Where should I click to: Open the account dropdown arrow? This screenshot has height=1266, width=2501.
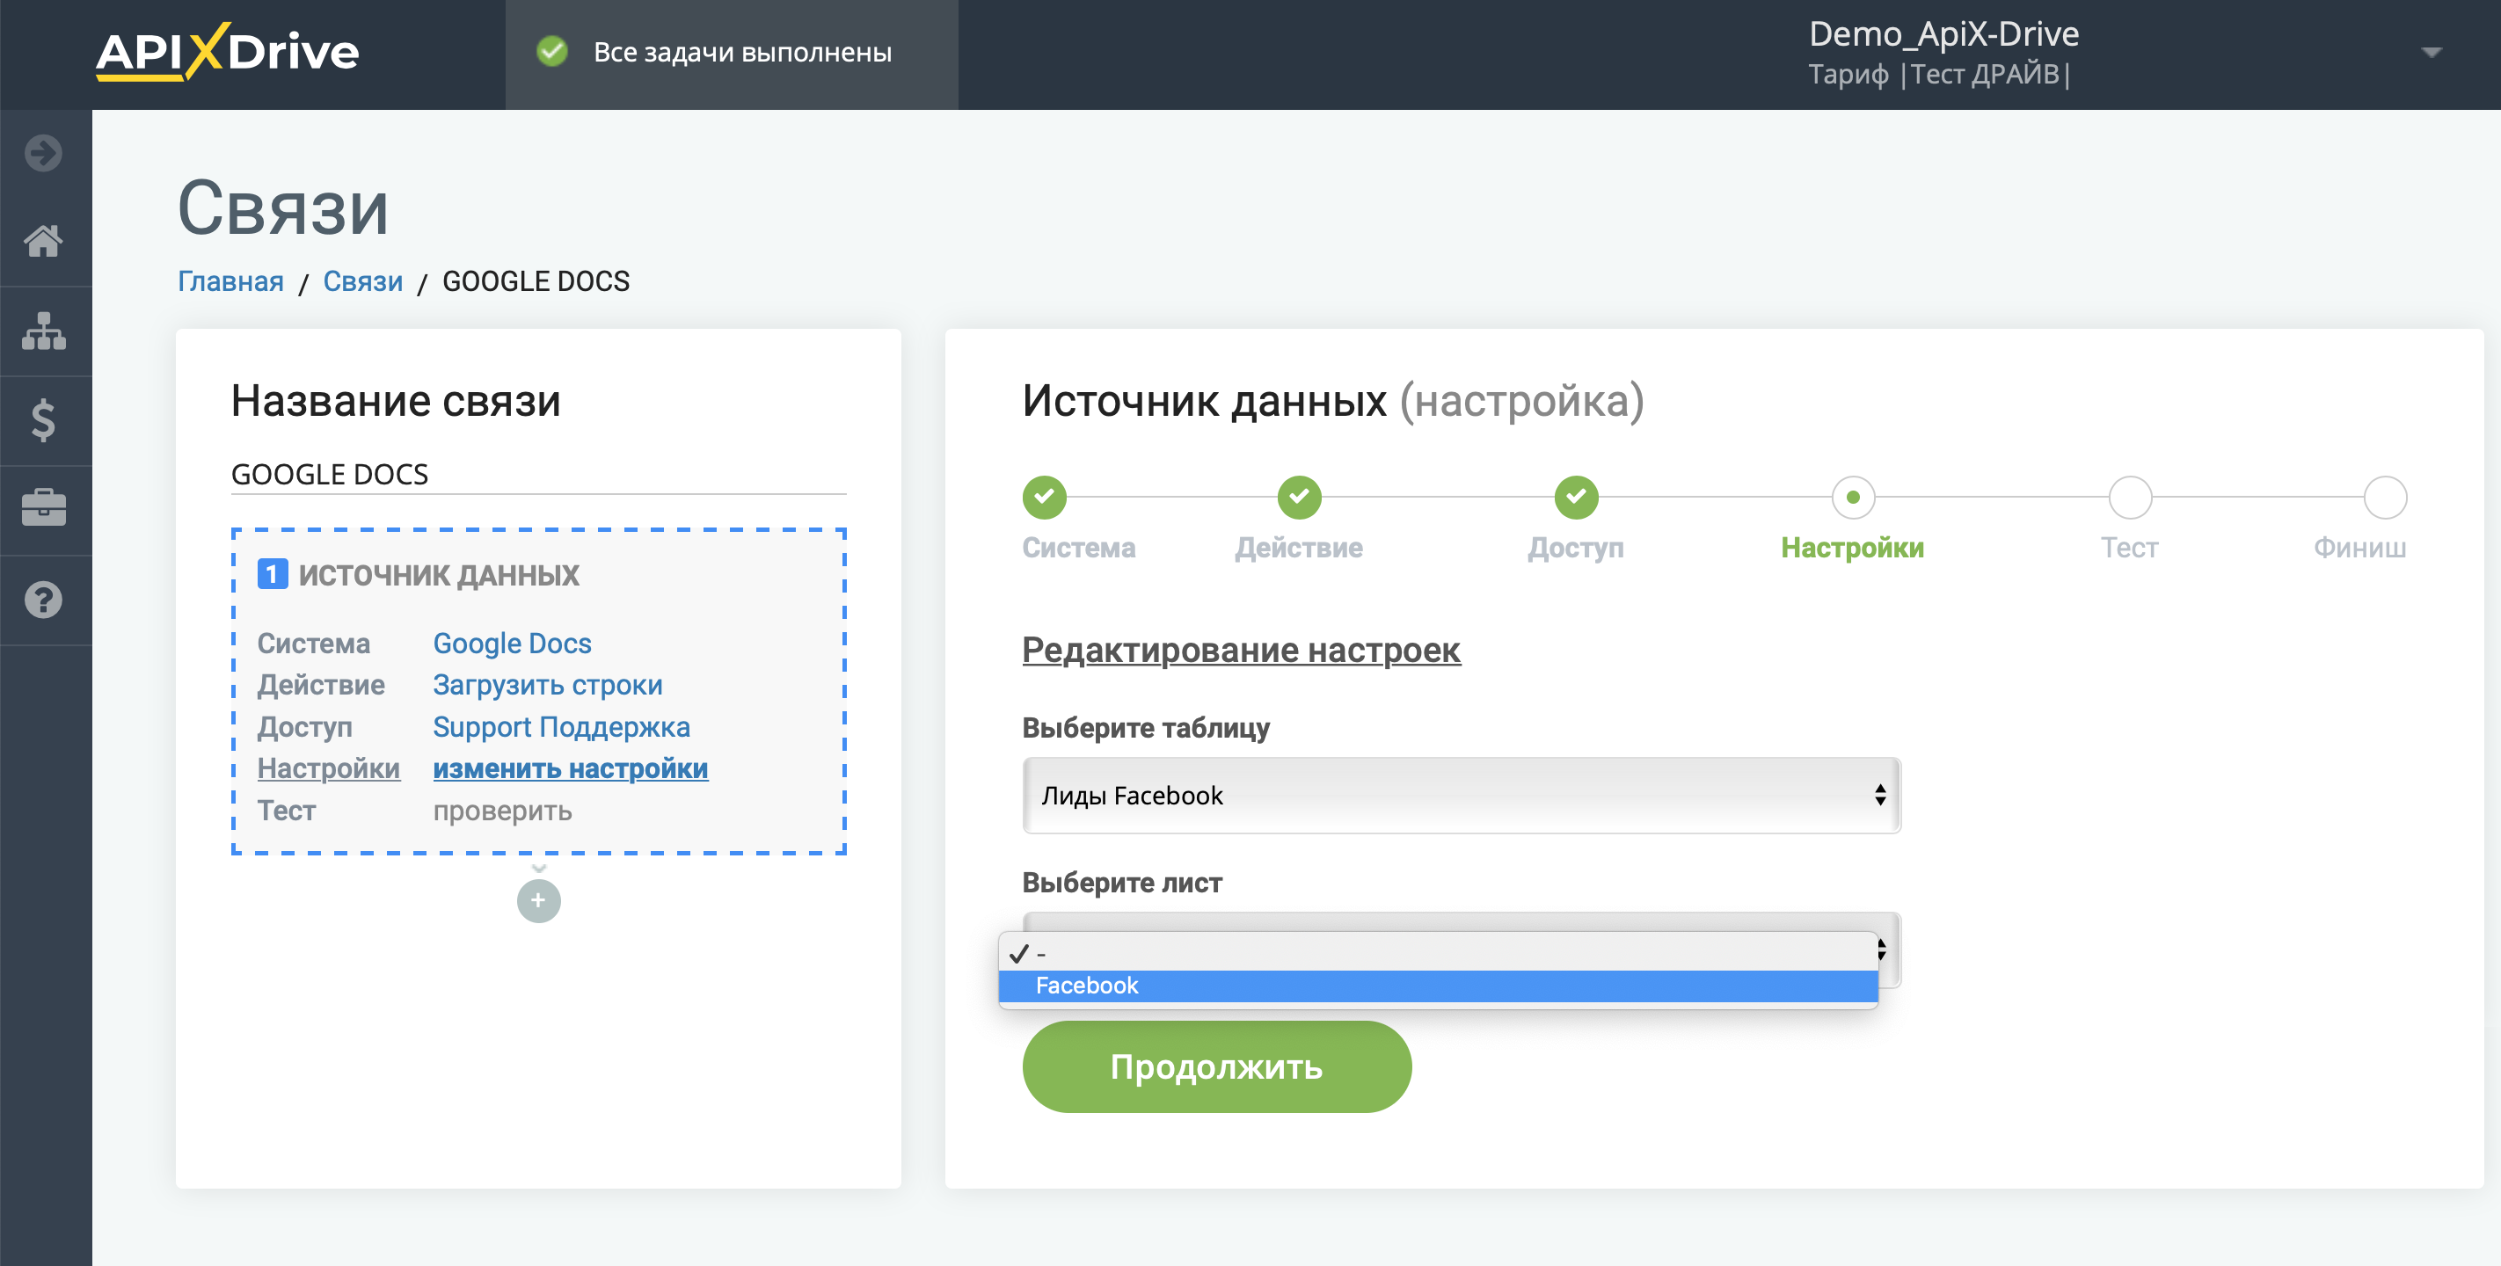[x=2430, y=53]
